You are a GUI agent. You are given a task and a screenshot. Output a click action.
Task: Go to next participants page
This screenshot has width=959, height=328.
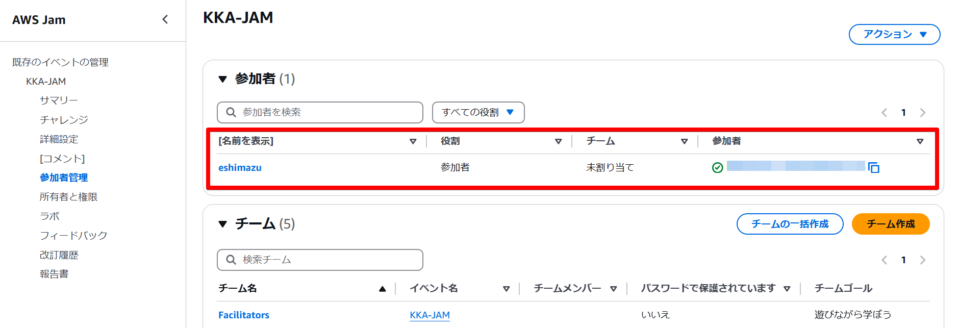tap(922, 113)
